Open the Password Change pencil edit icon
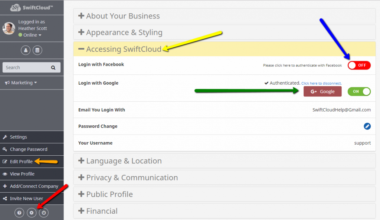This screenshot has width=380, height=220. tap(367, 126)
